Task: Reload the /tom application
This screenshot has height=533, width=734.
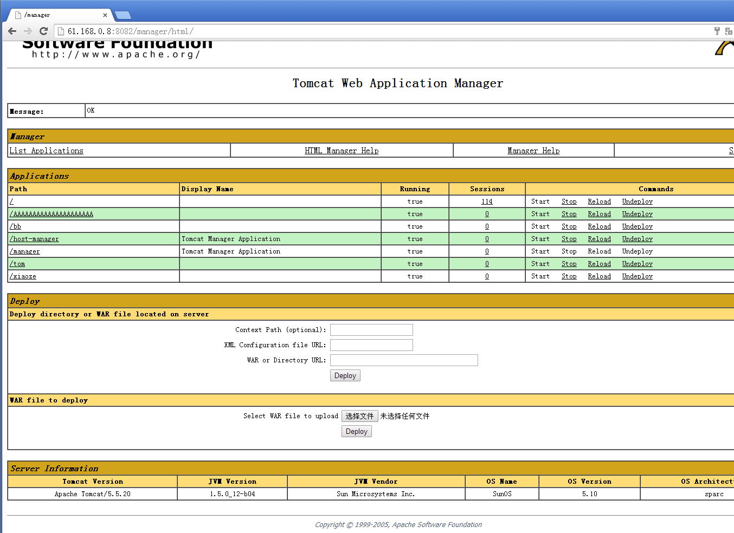Action: coord(600,264)
